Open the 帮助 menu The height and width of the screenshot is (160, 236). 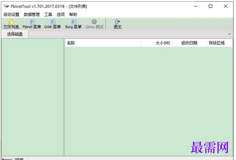[x=73, y=14]
